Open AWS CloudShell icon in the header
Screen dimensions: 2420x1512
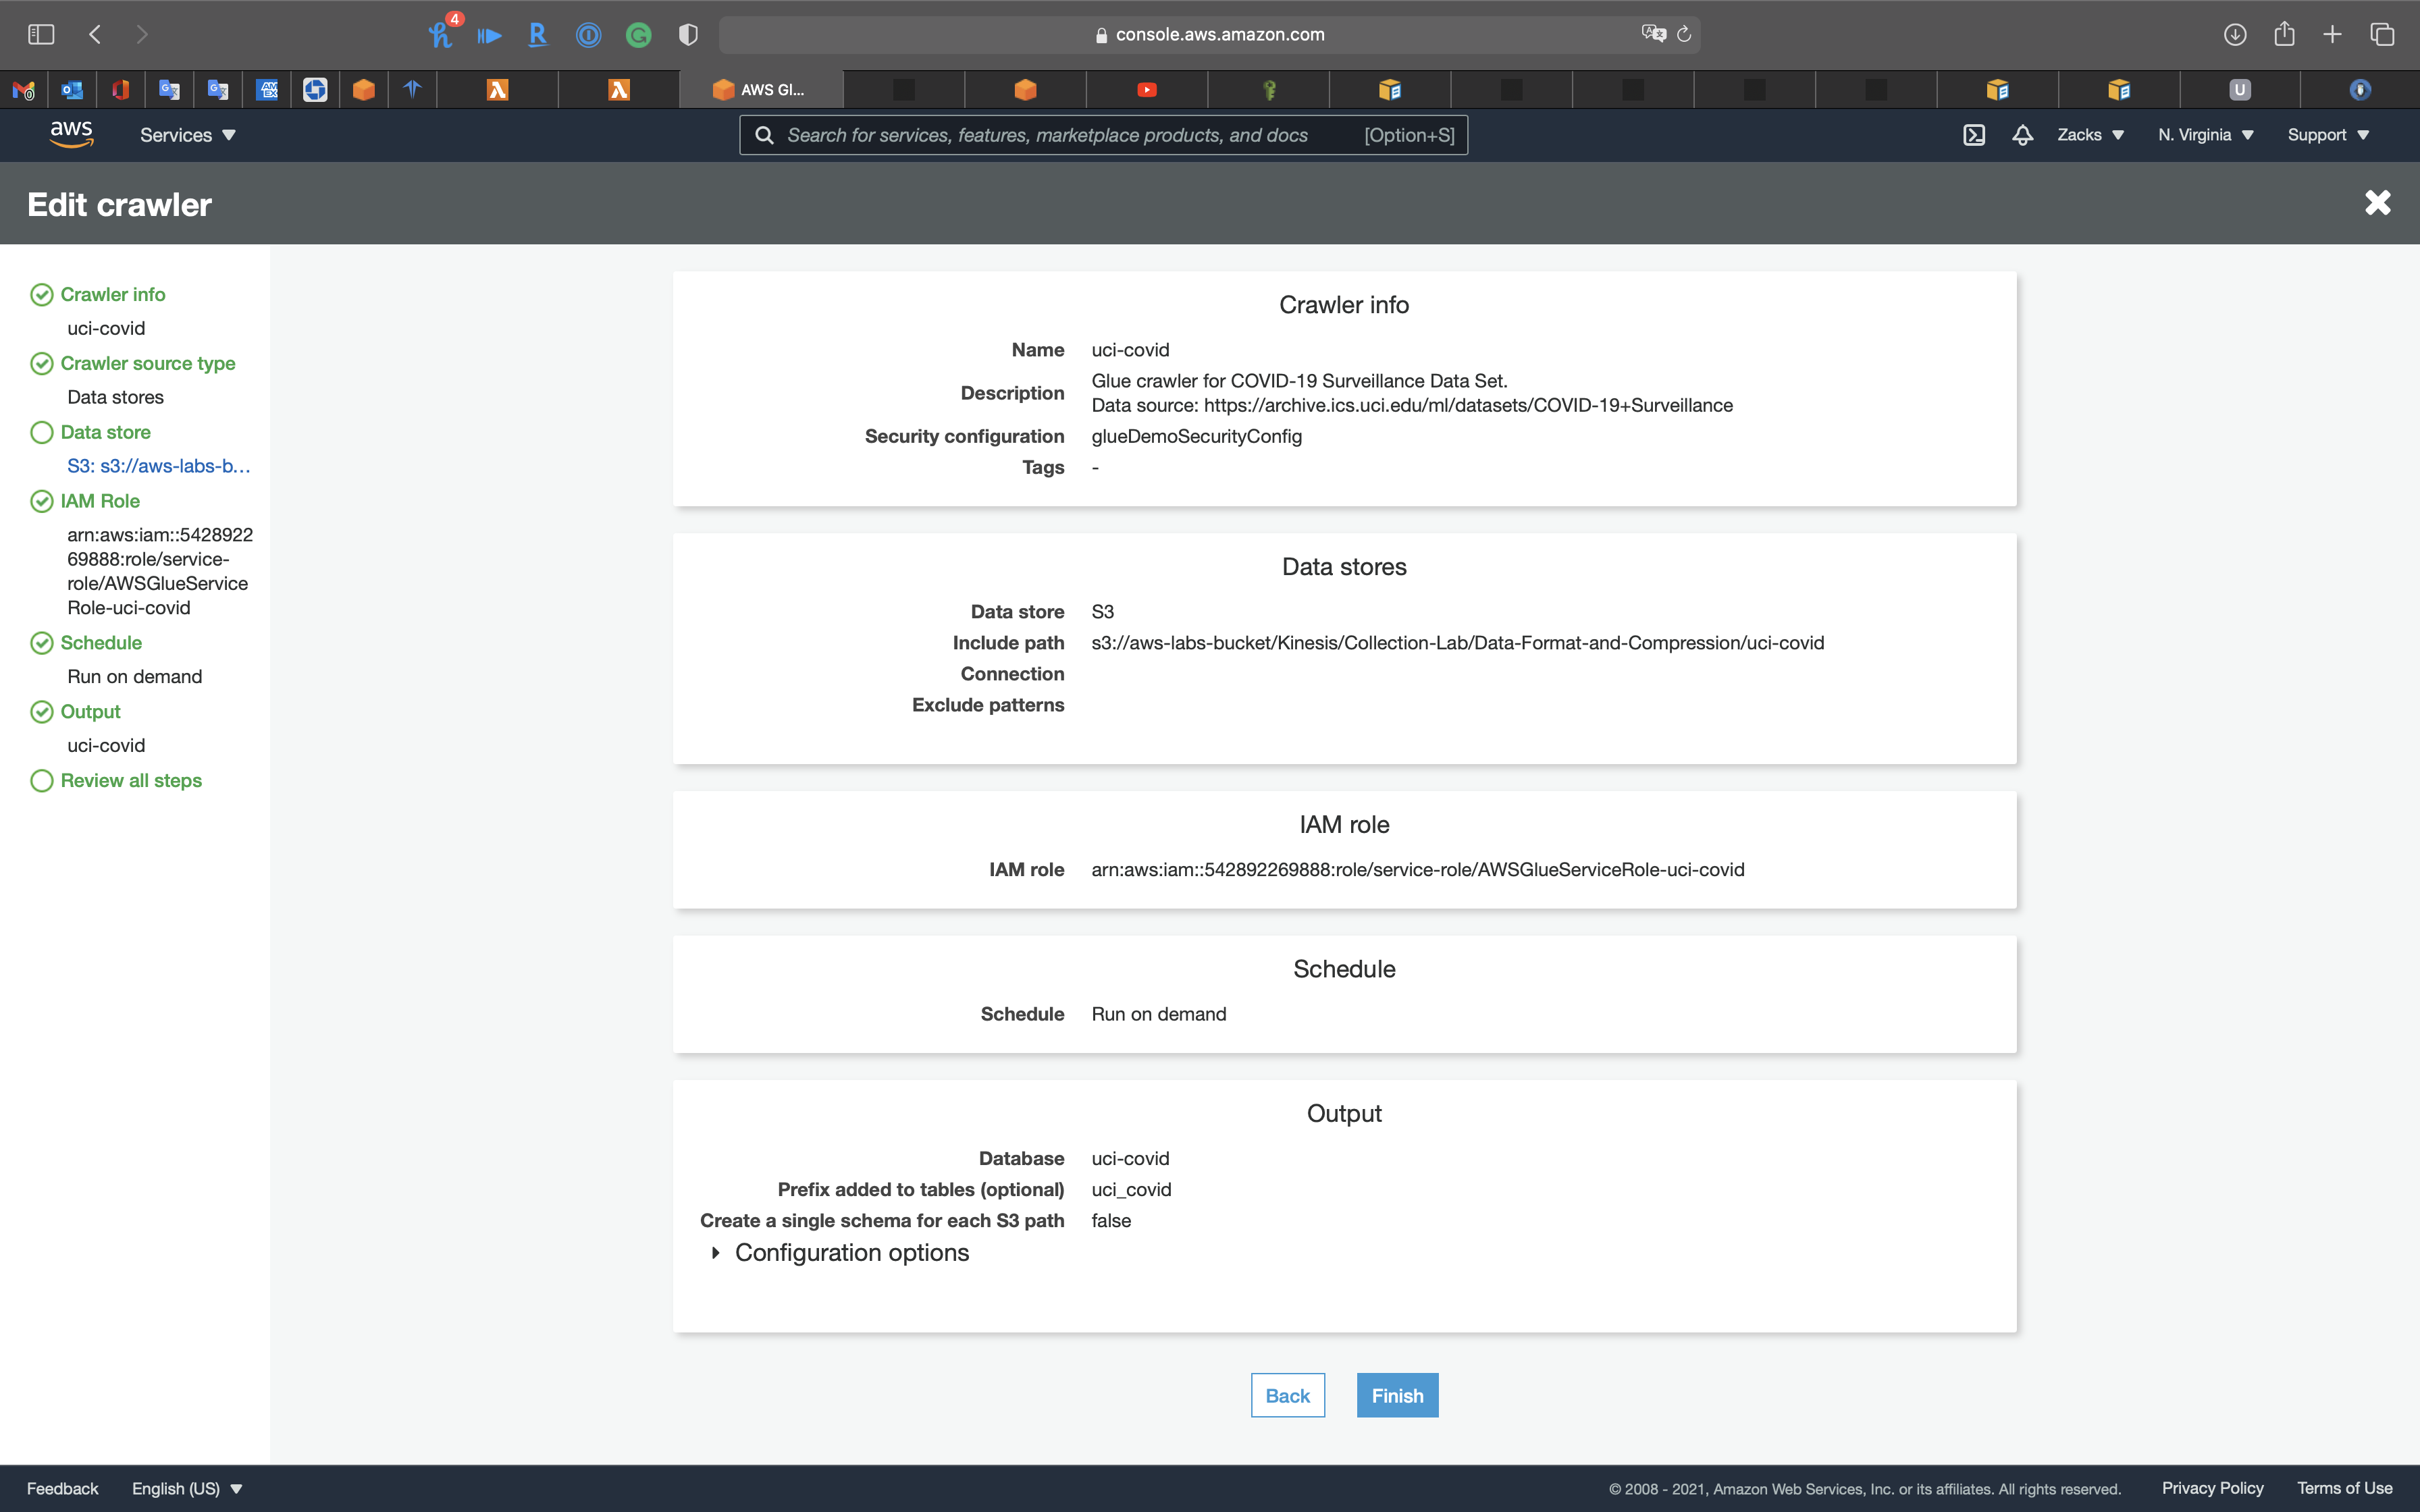click(1973, 135)
